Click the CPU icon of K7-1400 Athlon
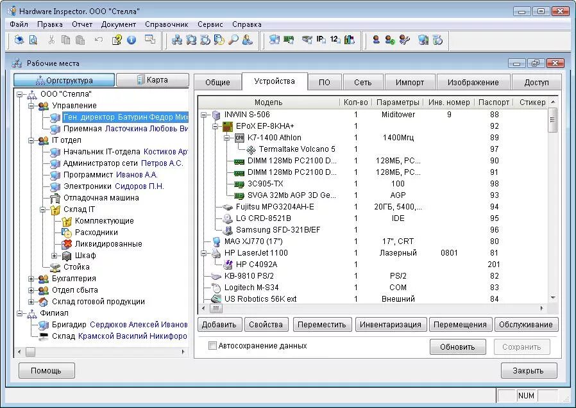 click(239, 138)
